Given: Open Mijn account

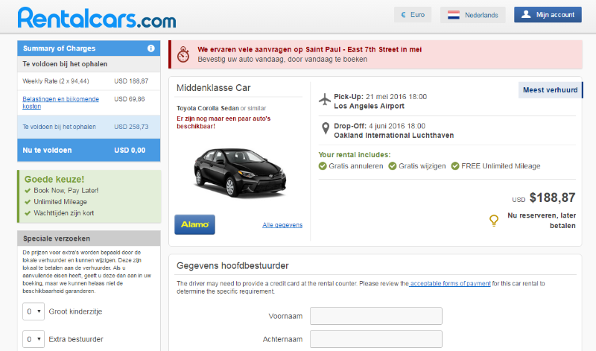Looking at the screenshot, I should pyautogui.click(x=548, y=15).
